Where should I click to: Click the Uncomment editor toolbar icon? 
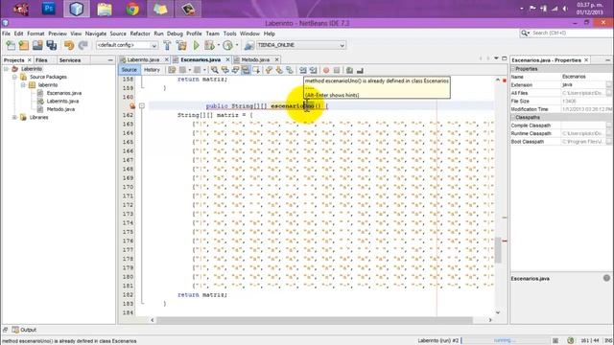pyautogui.click(x=360, y=70)
